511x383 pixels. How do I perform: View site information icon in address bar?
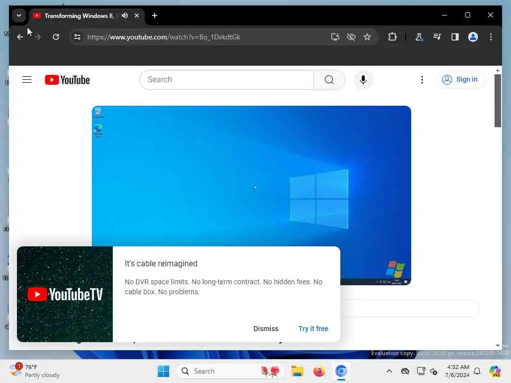point(77,37)
